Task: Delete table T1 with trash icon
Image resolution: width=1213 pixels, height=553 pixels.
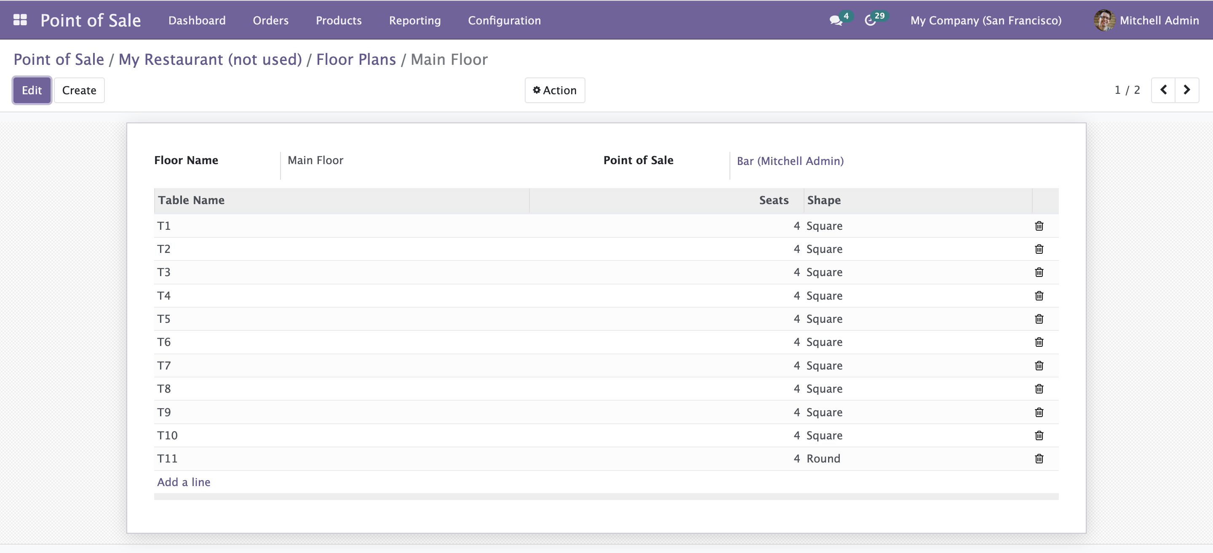Action: point(1039,226)
